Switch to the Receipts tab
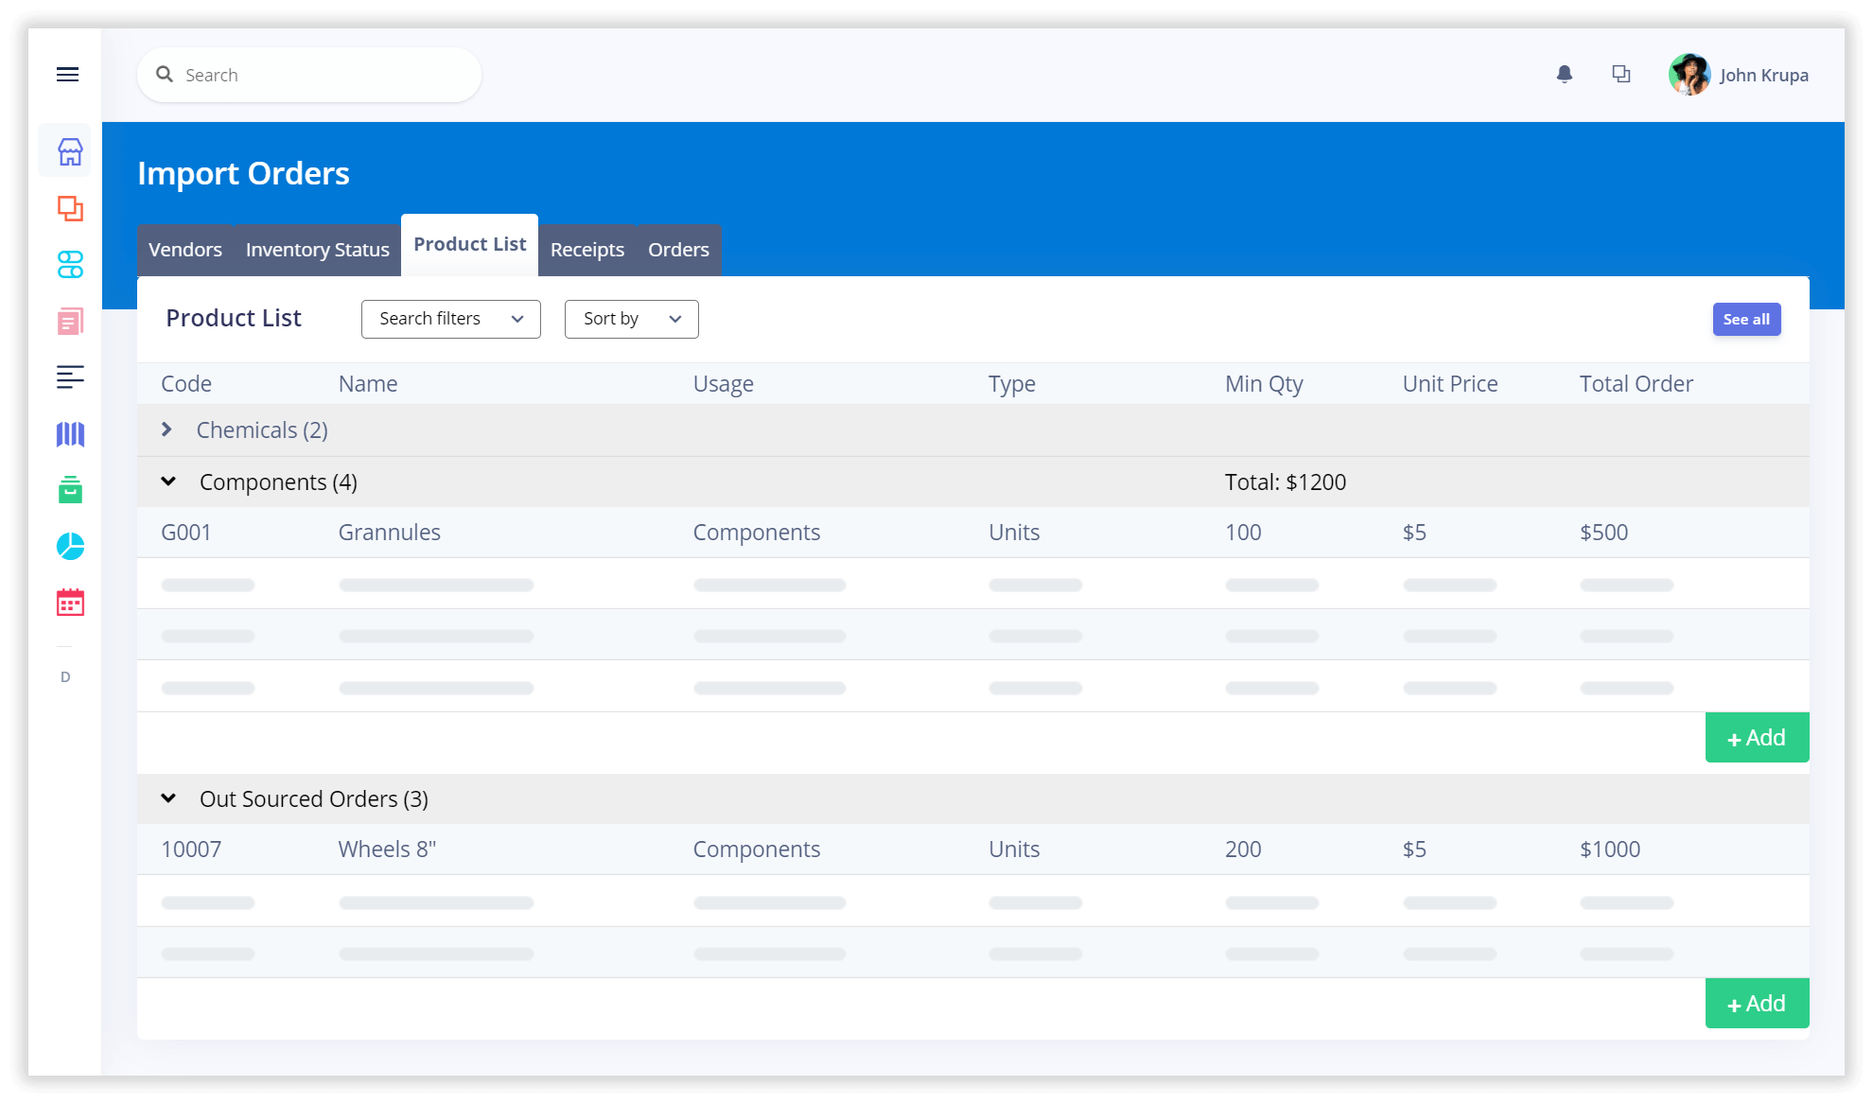 click(x=587, y=250)
